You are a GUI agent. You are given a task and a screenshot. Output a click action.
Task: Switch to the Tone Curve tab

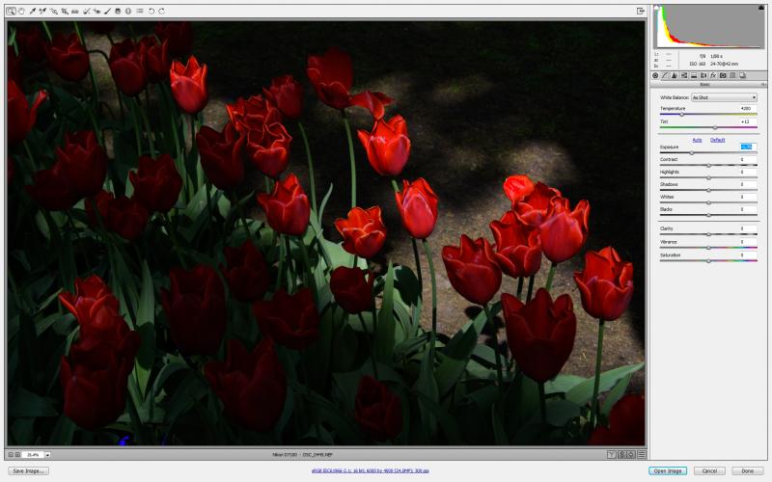coord(665,75)
